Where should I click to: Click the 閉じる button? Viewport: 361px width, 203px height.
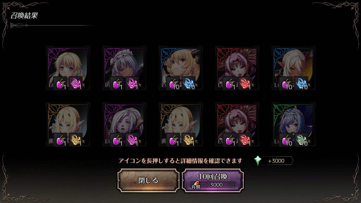[148, 180]
